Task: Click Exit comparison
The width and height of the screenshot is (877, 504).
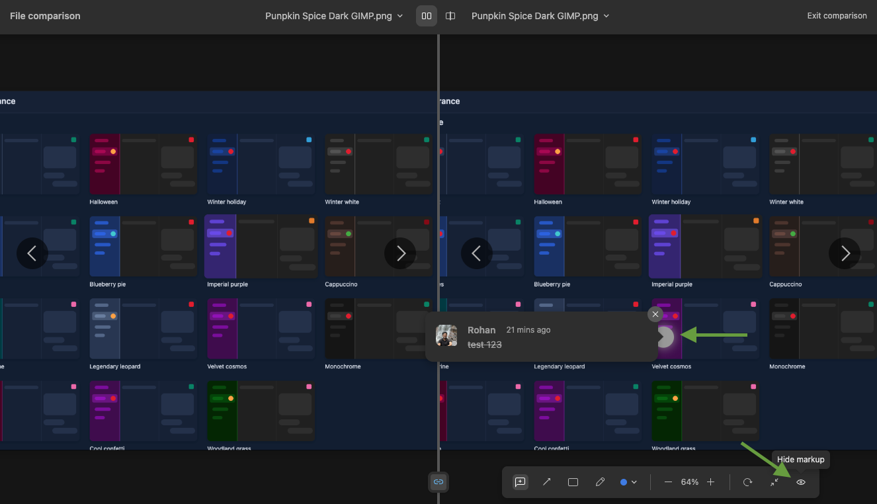Action: pyautogui.click(x=837, y=16)
